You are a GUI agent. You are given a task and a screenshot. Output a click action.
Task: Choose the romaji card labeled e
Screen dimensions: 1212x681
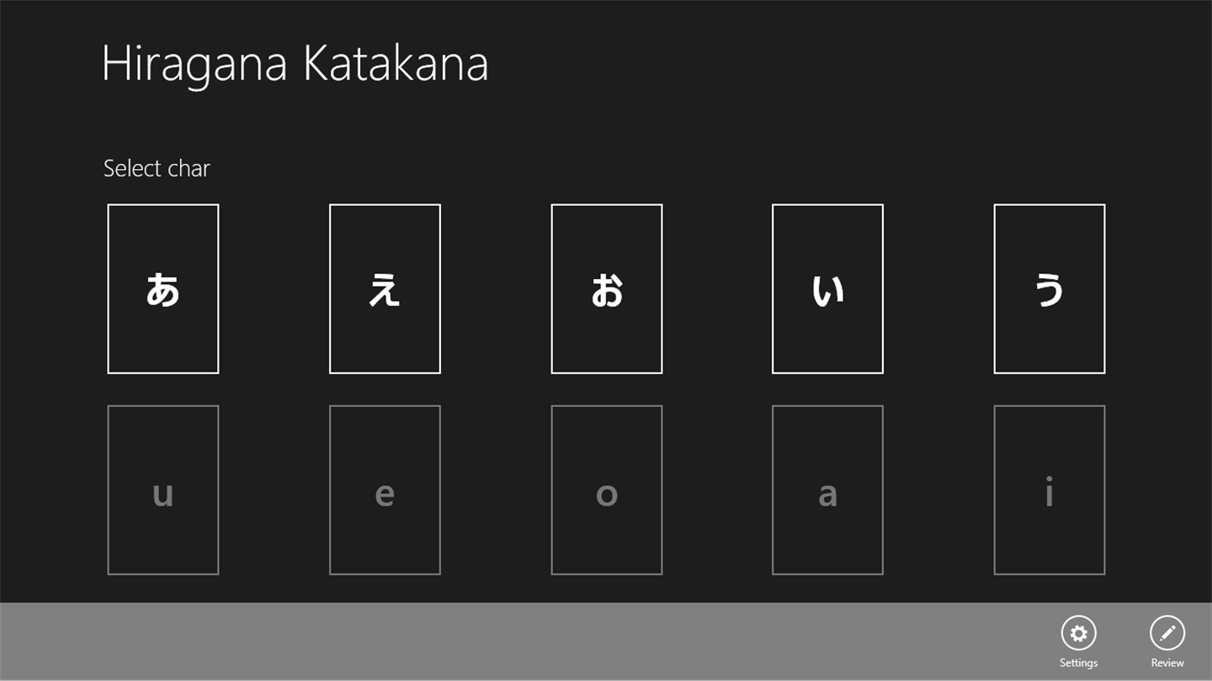coord(385,490)
